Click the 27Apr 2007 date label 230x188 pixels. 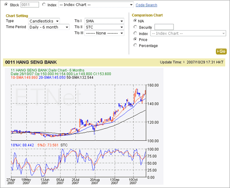tap(11, 181)
